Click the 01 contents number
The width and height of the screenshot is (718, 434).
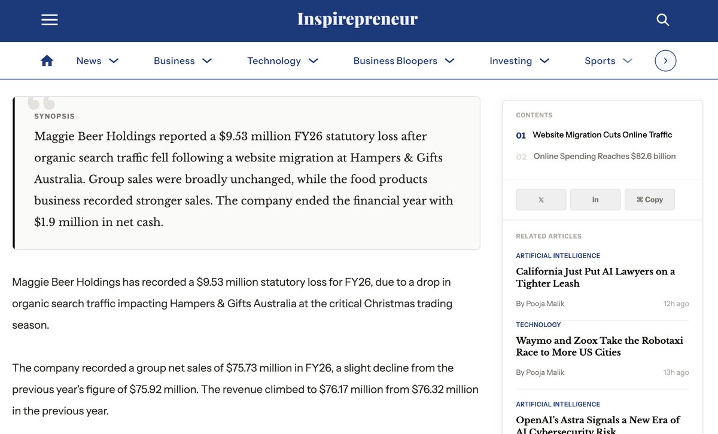(x=521, y=136)
